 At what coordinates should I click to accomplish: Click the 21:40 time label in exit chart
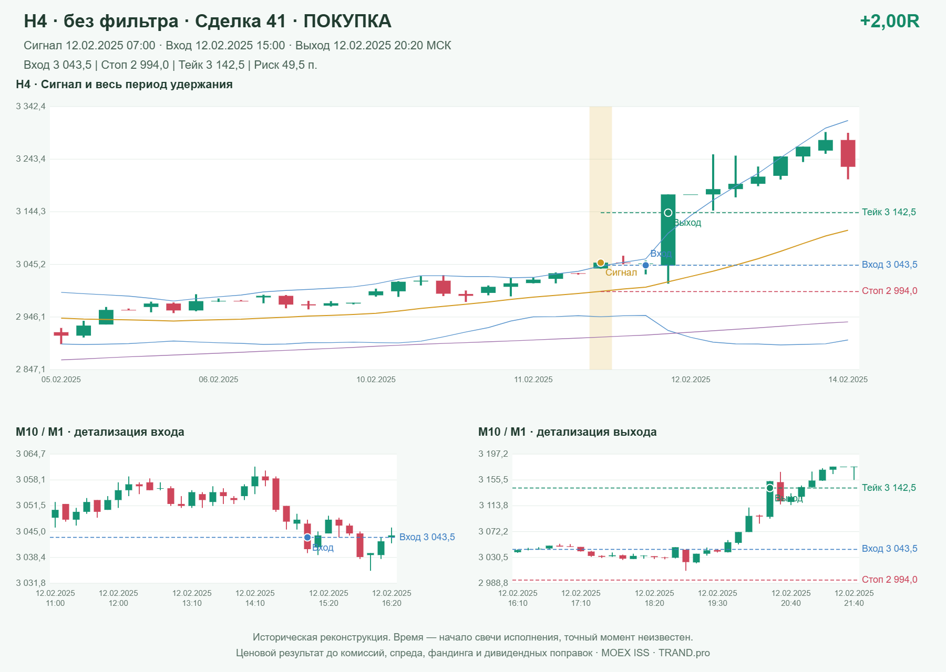[x=854, y=603]
